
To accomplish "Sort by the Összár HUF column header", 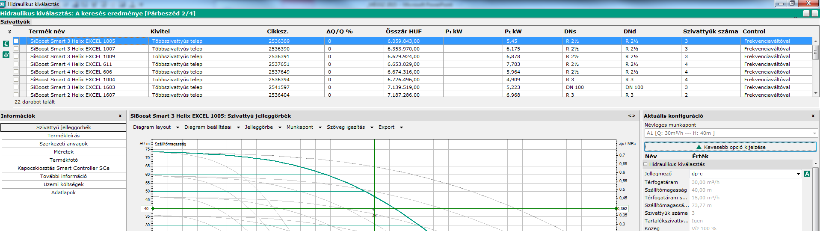I will pyautogui.click(x=403, y=31).
